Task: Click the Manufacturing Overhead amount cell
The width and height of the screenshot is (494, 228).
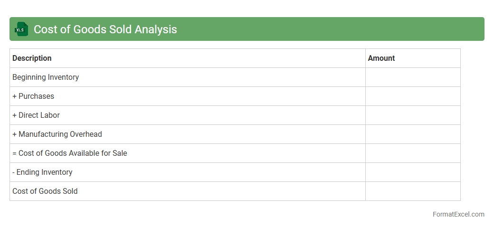Action: pos(412,134)
